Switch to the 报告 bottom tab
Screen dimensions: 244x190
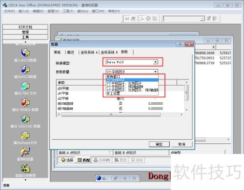pyautogui.click(x=137, y=160)
